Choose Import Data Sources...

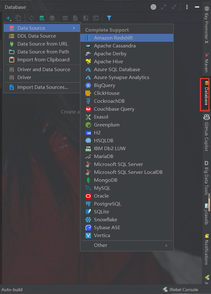click(42, 87)
